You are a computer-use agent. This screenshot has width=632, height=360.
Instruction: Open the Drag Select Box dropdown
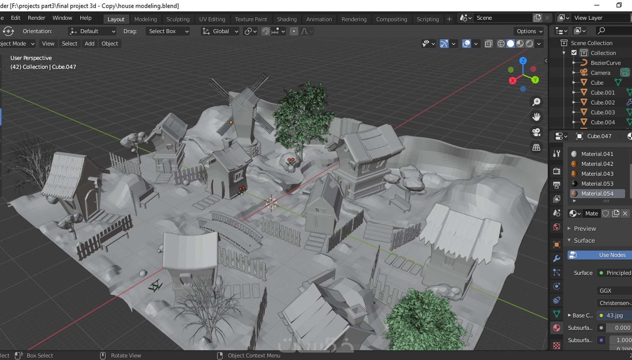[168, 32]
